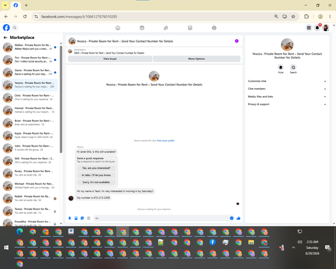Open the Chrome zoom magnifier in address bar

(276, 17)
